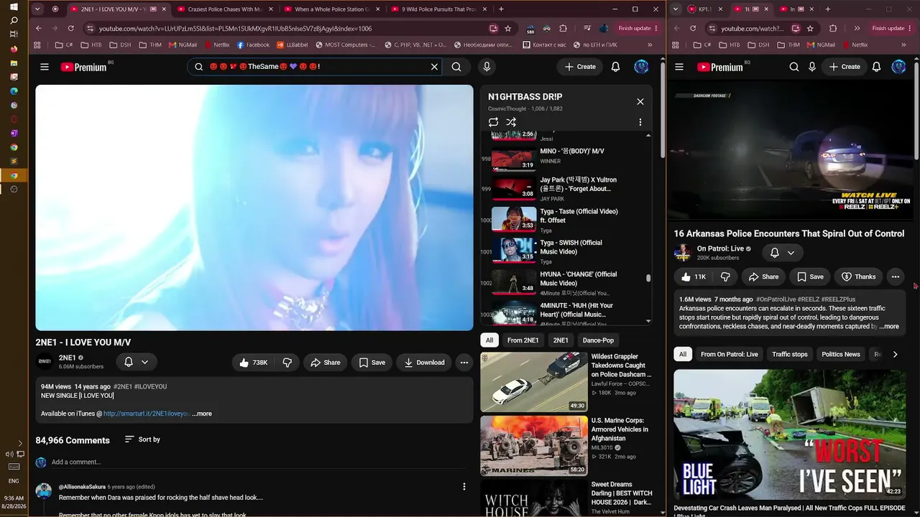Open the action menu on AllisonakaSakura's comment
The height and width of the screenshot is (517, 920).
(464, 487)
